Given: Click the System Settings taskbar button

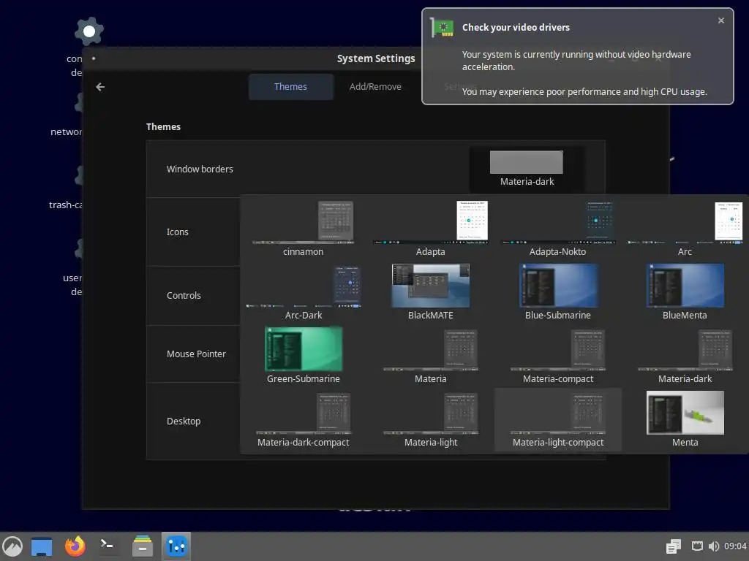Looking at the screenshot, I should [176, 546].
